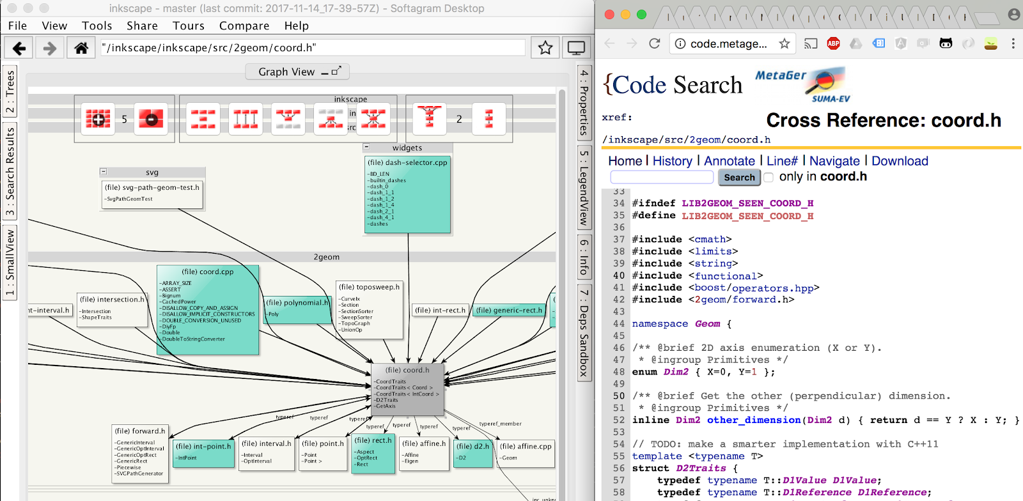The height and width of the screenshot is (501, 1023).
Task: Click the back arrow in Softagram toolbar
Action: [19, 48]
